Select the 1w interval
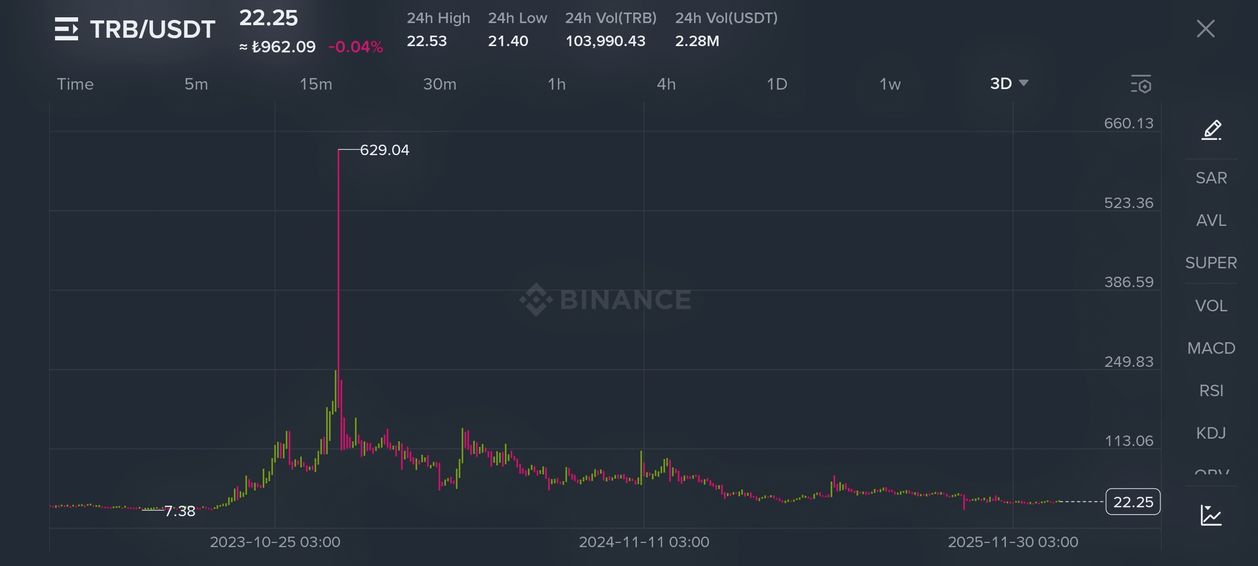This screenshot has width=1258, height=566. click(x=890, y=84)
